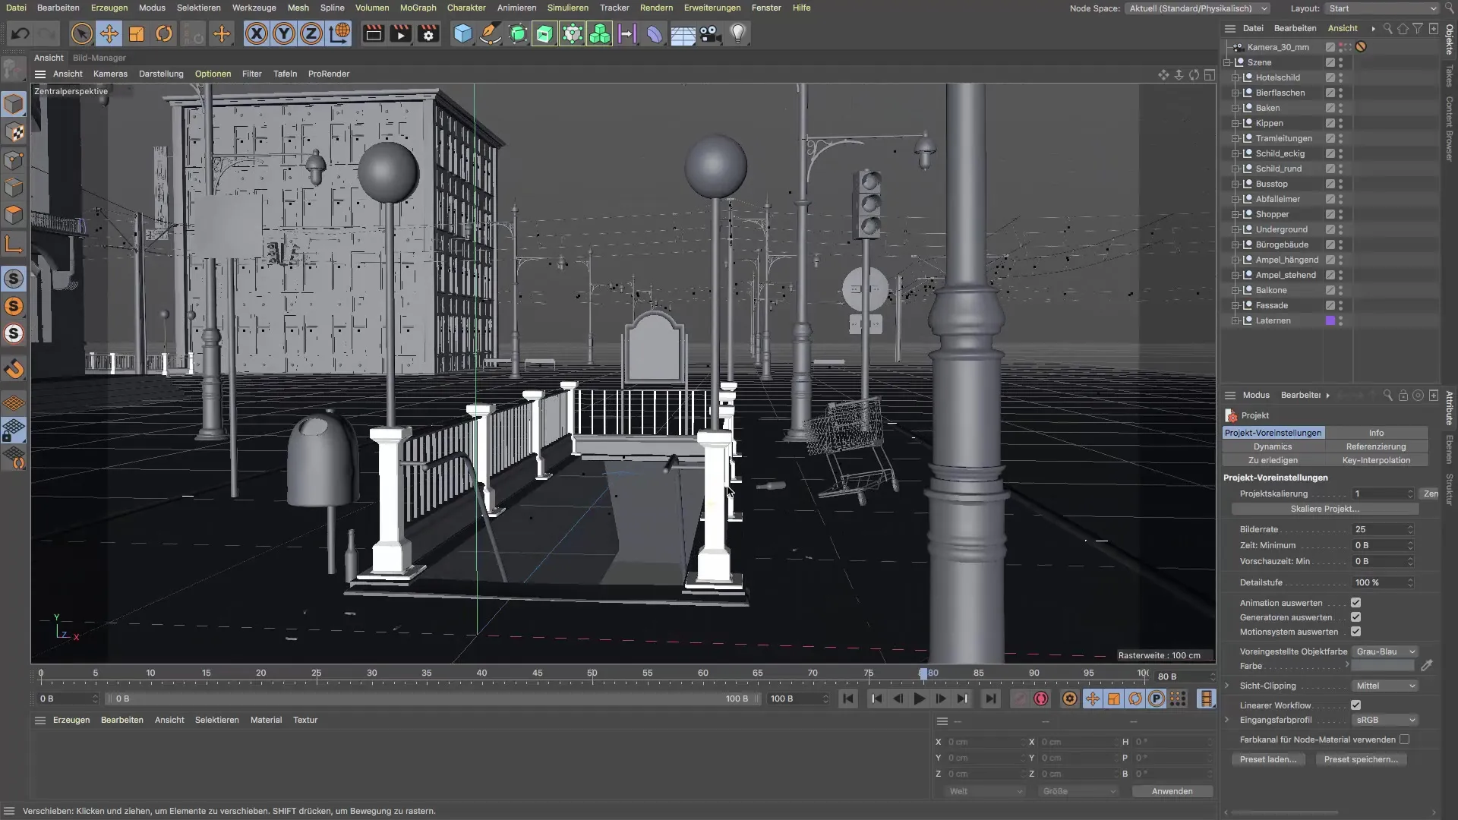Screen dimensions: 1458x820
Task: Click timeline playhead at frame 80
Action: [x=923, y=673]
